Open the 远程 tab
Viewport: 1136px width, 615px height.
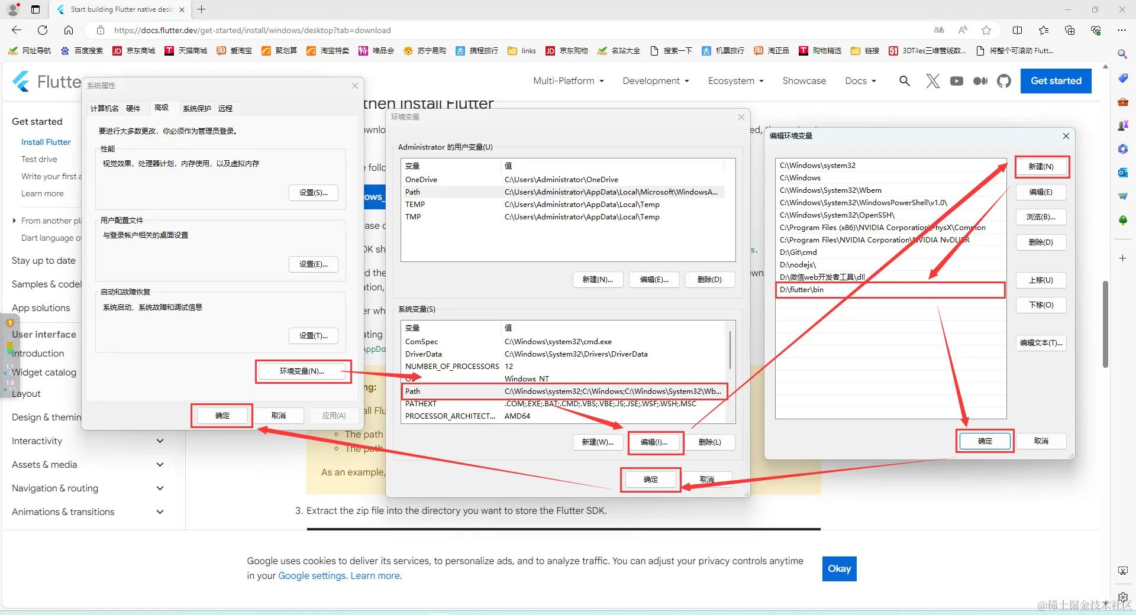(x=225, y=109)
